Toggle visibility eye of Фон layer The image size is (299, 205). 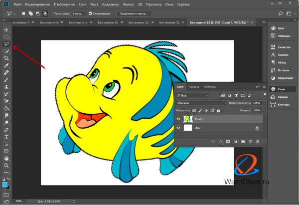179,129
